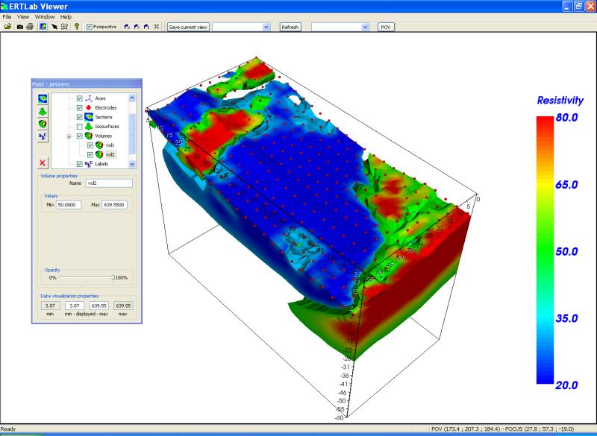This screenshot has width=597, height=436.
Task: Open the View menu
Action: tap(23, 16)
